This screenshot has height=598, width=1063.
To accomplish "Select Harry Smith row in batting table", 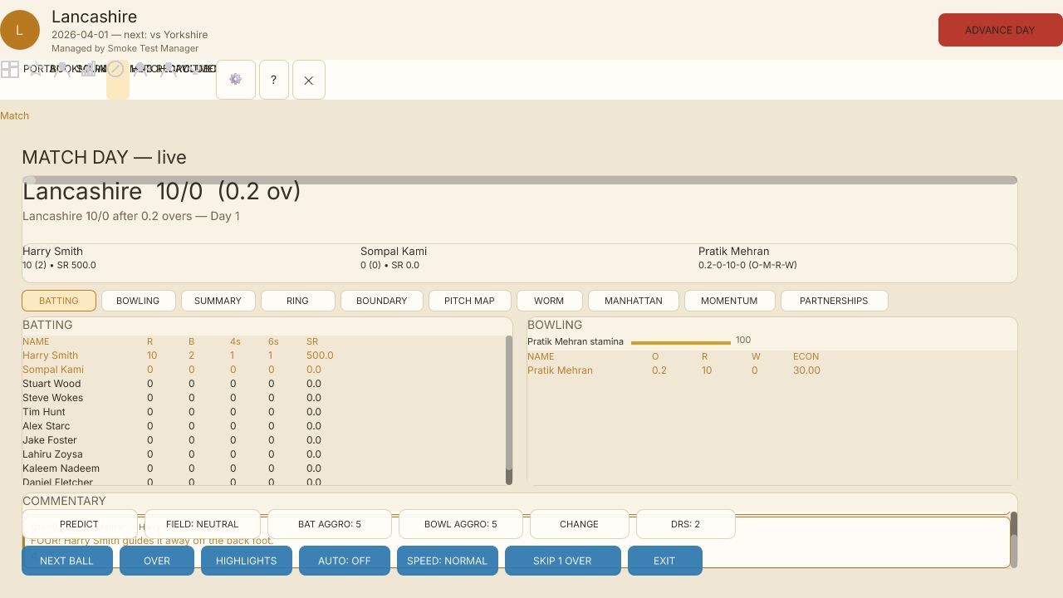I will click(264, 355).
